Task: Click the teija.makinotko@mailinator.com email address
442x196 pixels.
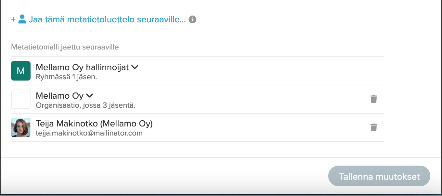Action: point(89,133)
